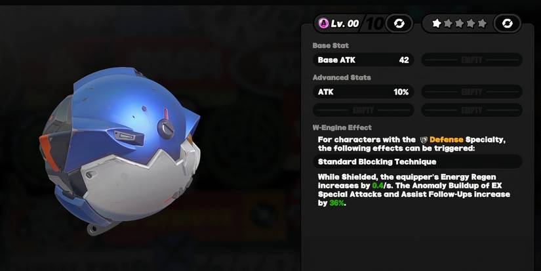Set upgrade rank to second star

click(448, 24)
